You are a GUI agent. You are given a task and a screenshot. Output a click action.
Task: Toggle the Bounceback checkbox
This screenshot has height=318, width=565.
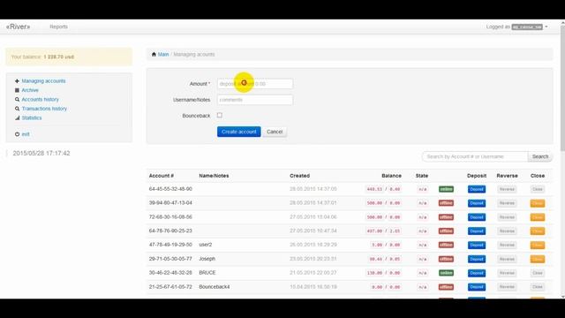[x=220, y=115]
